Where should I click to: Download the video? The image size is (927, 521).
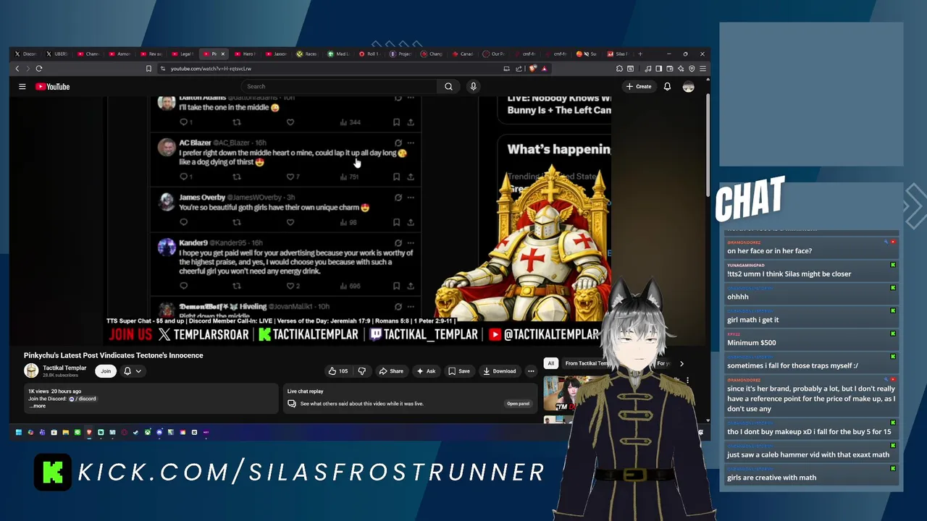(x=500, y=371)
